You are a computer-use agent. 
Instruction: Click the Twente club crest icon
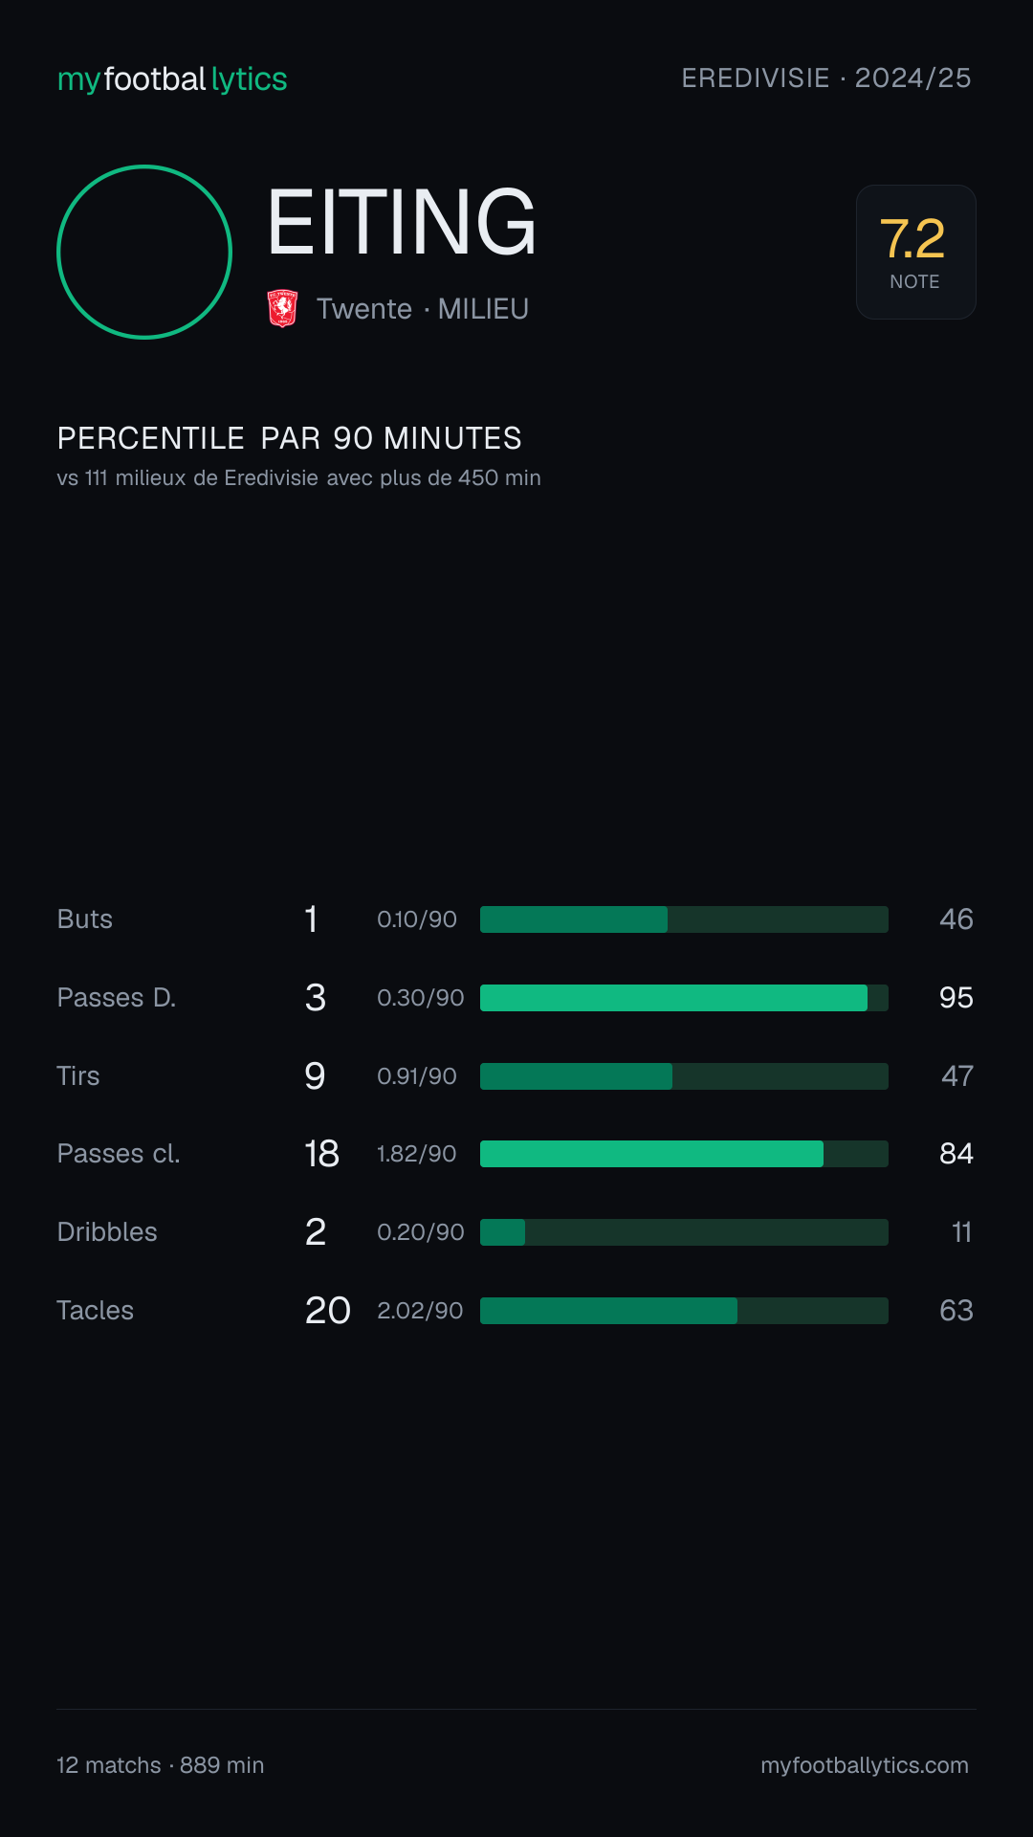[282, 309]
